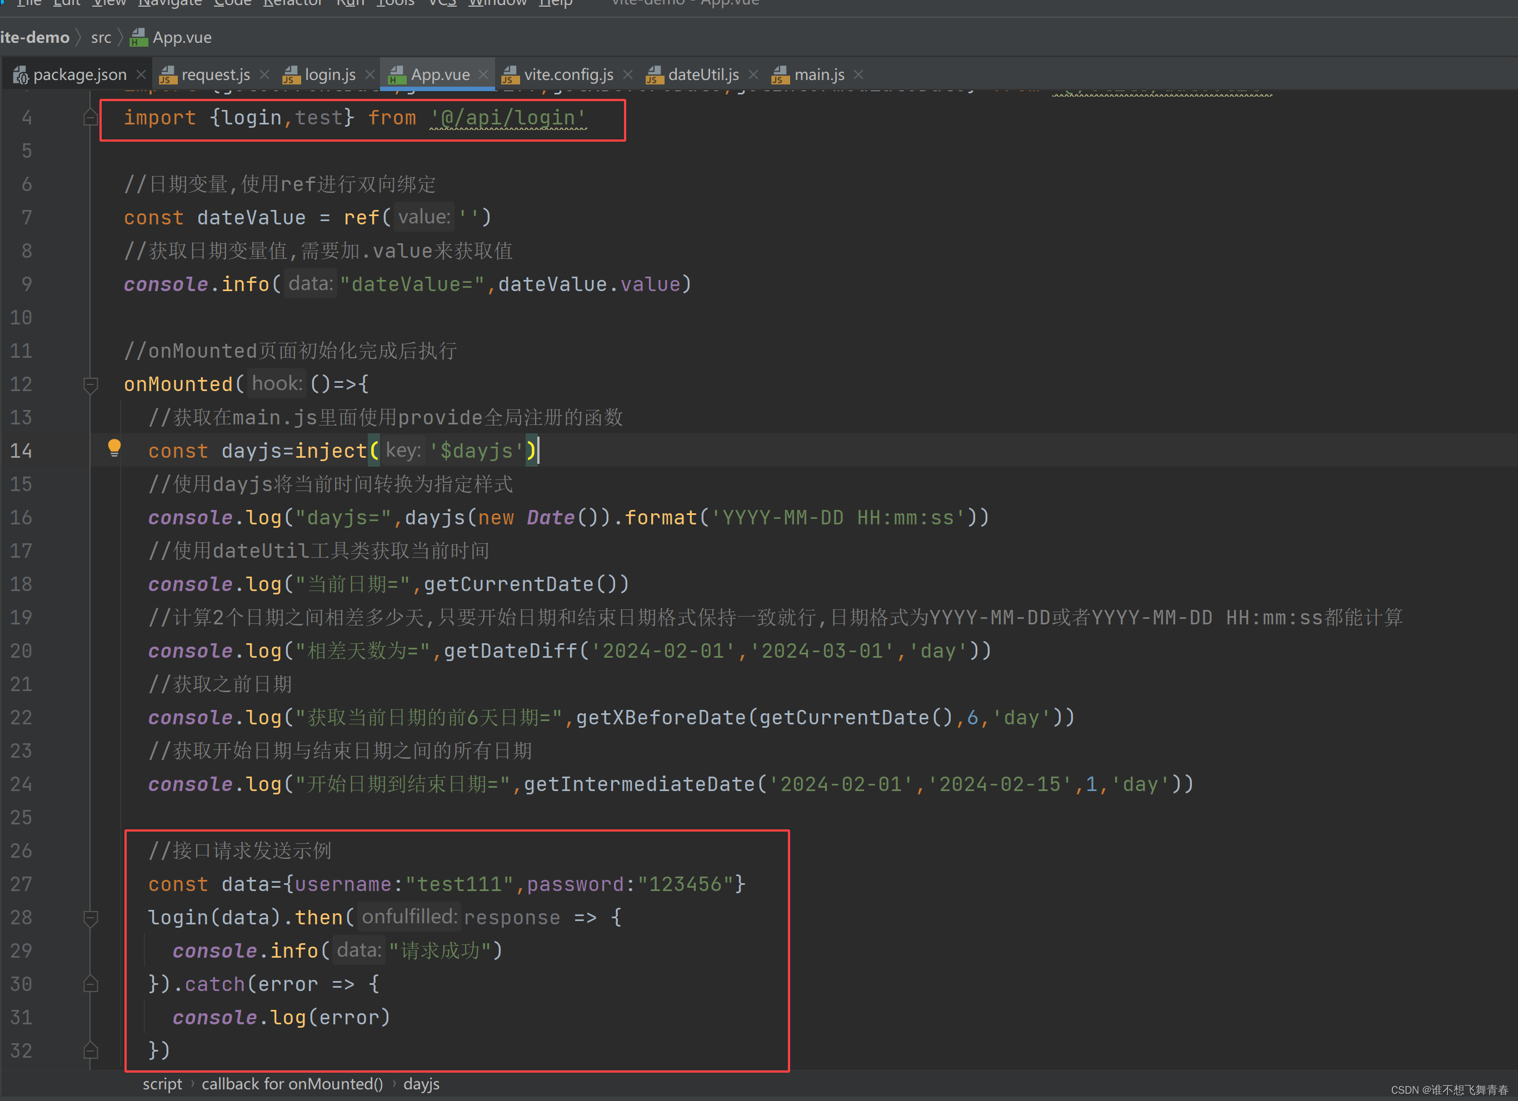This screenshot has width=1518, height=1101.
Task: Click the '$dayjs' string on line 14
Action: [476, 451]
